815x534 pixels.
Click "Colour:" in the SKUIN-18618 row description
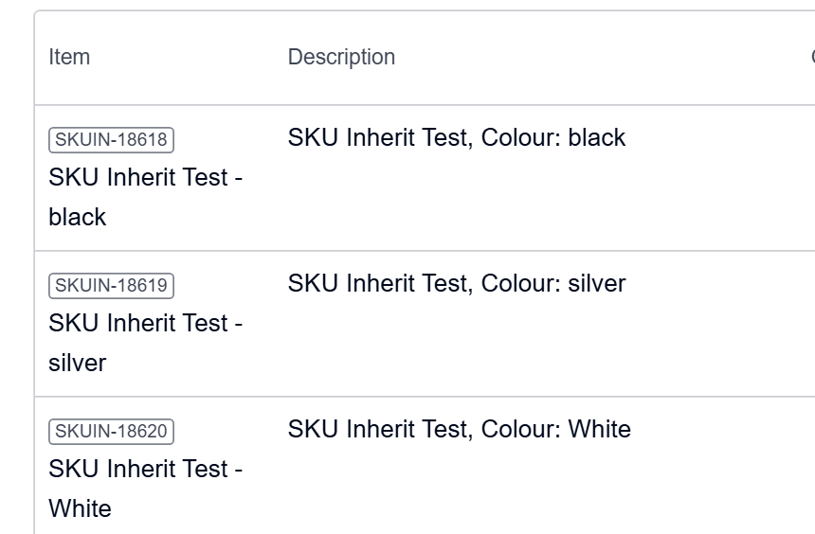point(521,138)
